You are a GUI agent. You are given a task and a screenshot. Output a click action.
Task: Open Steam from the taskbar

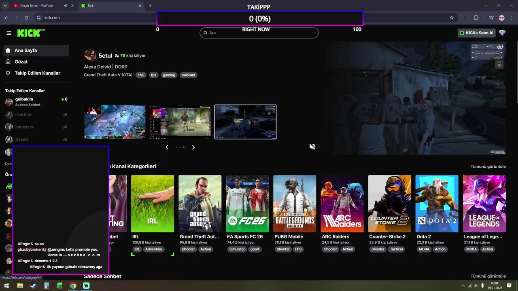click(33, 286)
